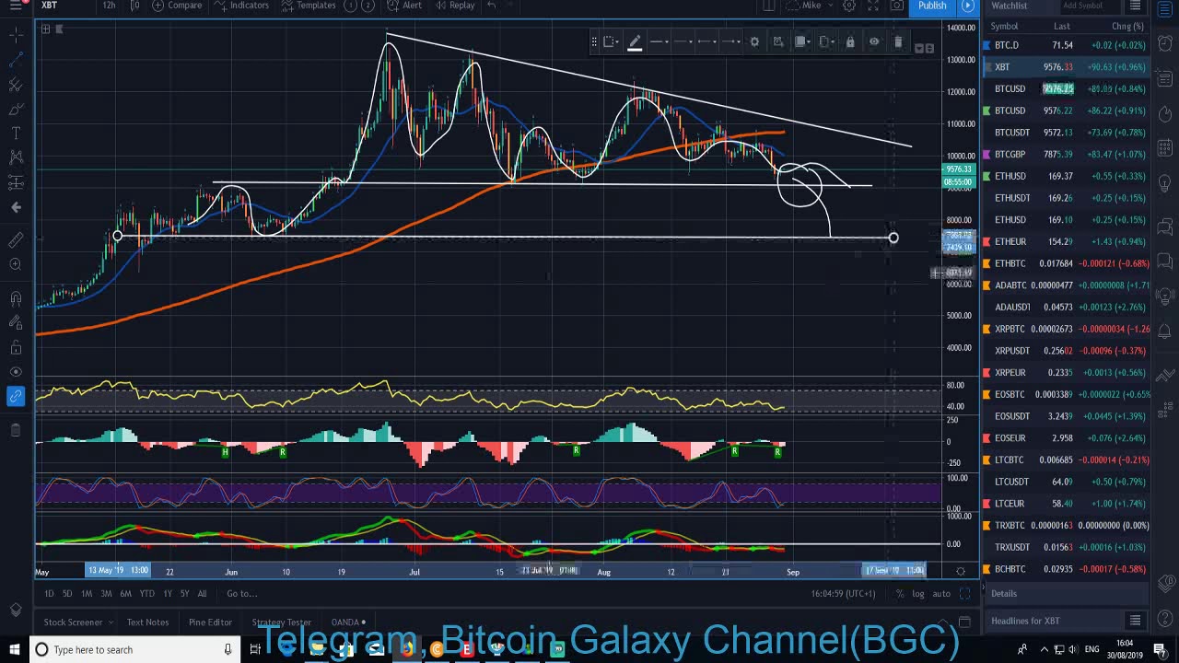Open the pitchfork and Gann tools

click(16, 85)
